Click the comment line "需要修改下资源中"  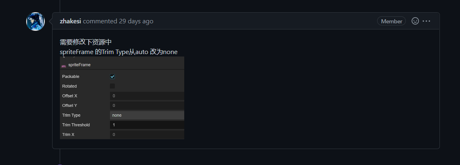86,42
